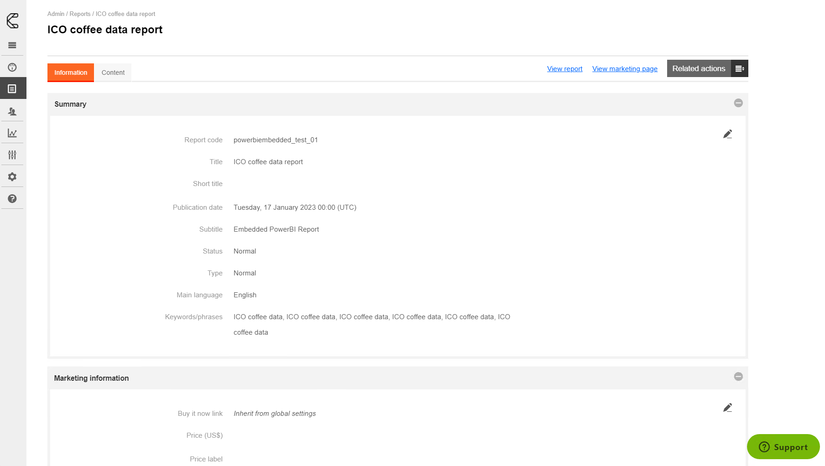Open the analytics line chart icon
The width and height of the screenshot is (825, 466).
pos(12,133)
